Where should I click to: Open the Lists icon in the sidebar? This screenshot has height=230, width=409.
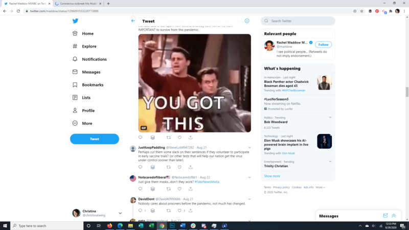75,98
